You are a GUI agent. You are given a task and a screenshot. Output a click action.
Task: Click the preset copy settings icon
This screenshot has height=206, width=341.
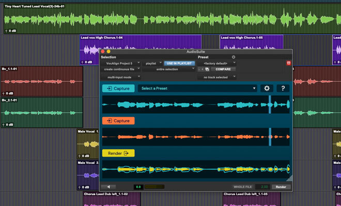[207, 69]
